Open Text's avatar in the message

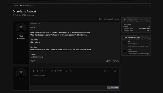tap(21, 28)
